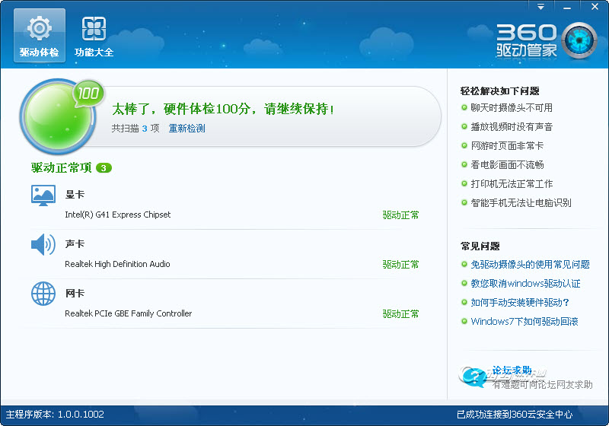Click 驱动正常 status for Realtek HD Audio

click(400, 265)
